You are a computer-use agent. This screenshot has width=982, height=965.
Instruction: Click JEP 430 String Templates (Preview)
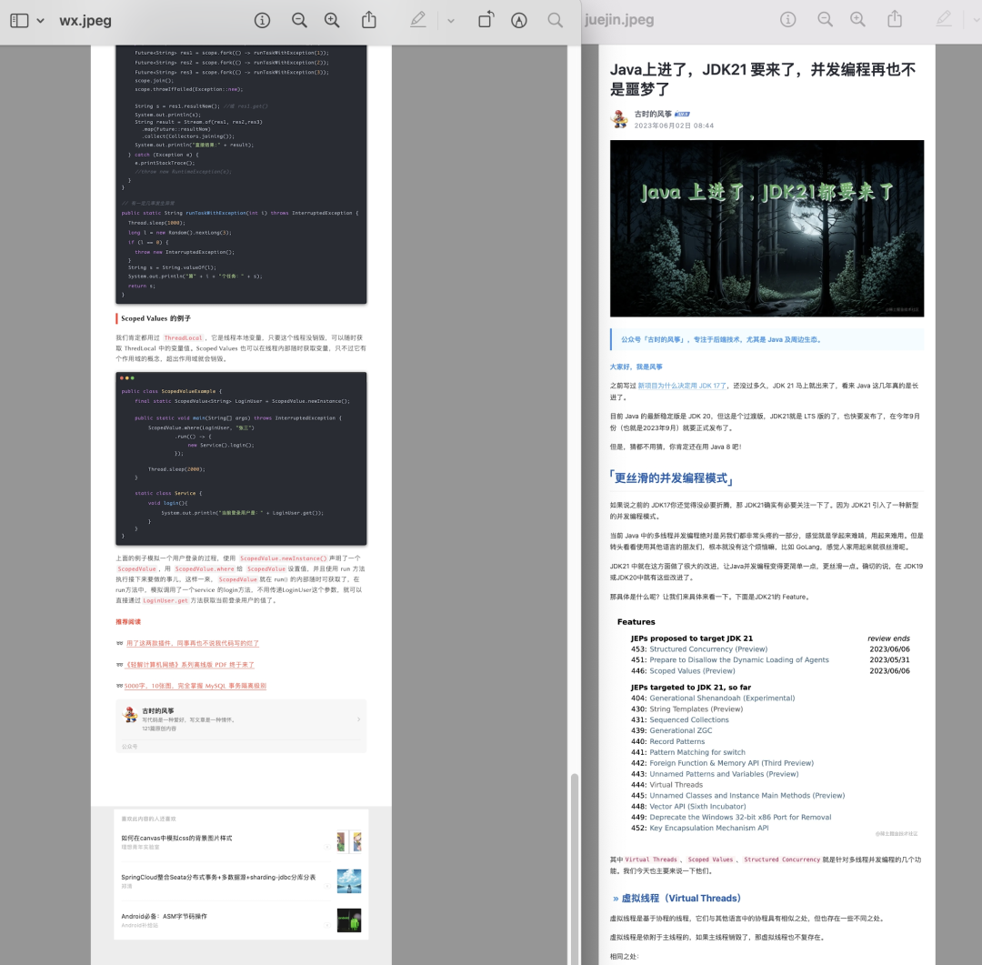pos(696,709)
